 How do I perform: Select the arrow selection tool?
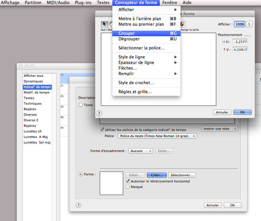[x=104, y=24]
